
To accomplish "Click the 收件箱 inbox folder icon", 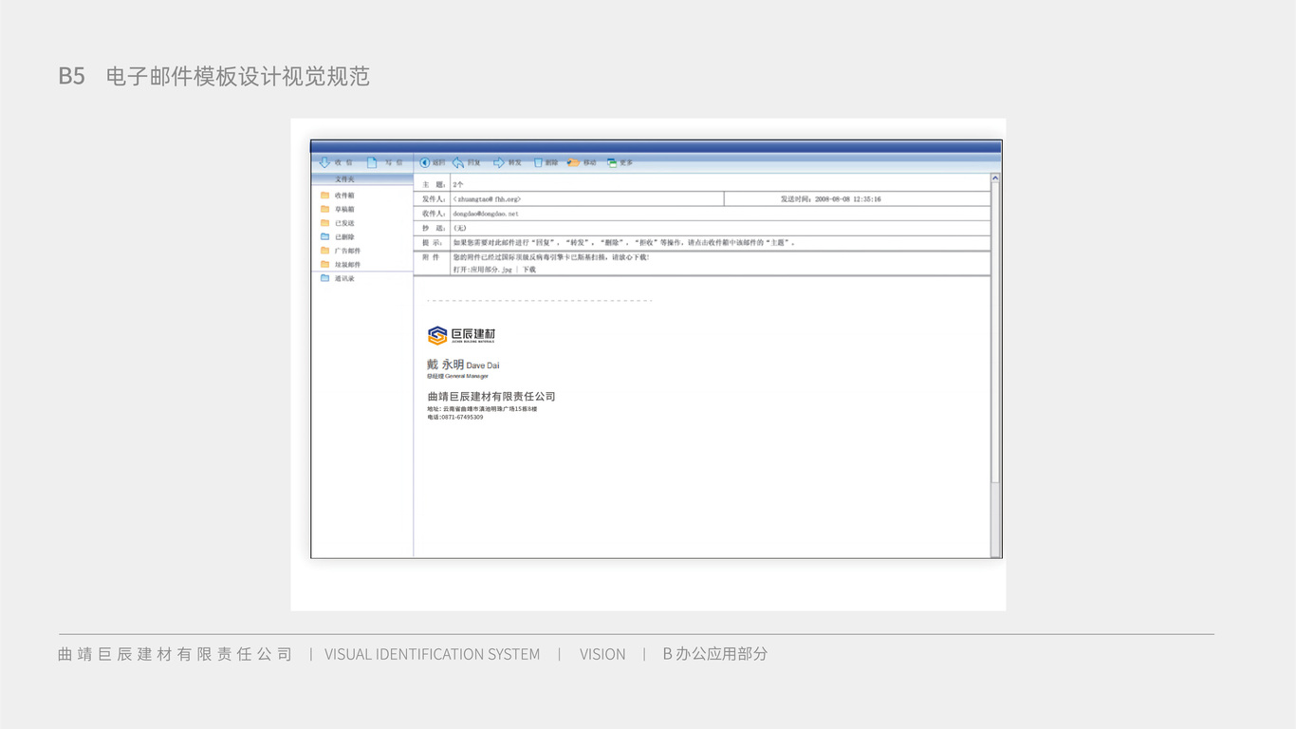I will point(324,195).
